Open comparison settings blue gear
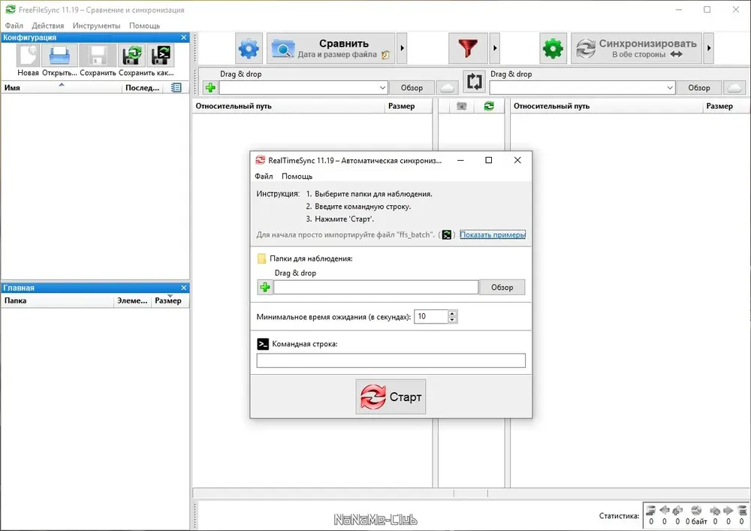The image size is (751, 531). click(249, 48)
